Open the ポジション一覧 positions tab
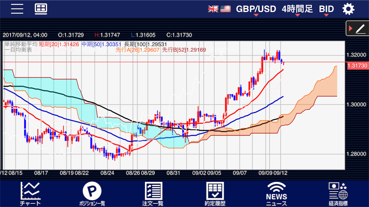 (92, 194)
